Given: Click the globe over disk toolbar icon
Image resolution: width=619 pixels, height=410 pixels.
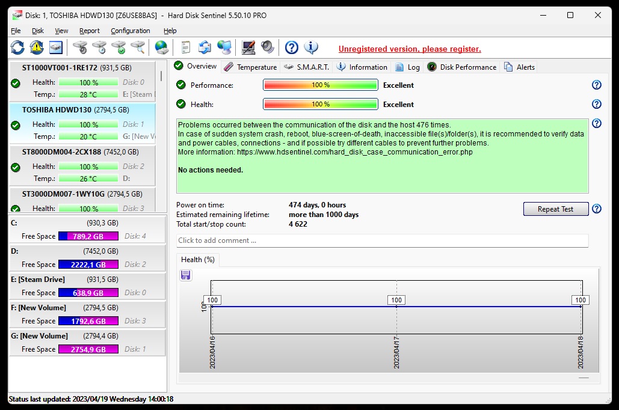Looking at the screenshot, I should [162, 47].
